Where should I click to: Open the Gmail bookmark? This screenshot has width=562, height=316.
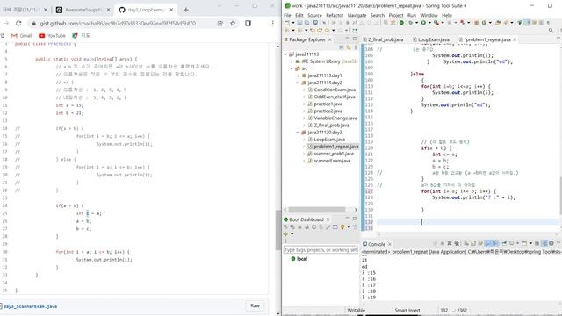coord(22,36)
